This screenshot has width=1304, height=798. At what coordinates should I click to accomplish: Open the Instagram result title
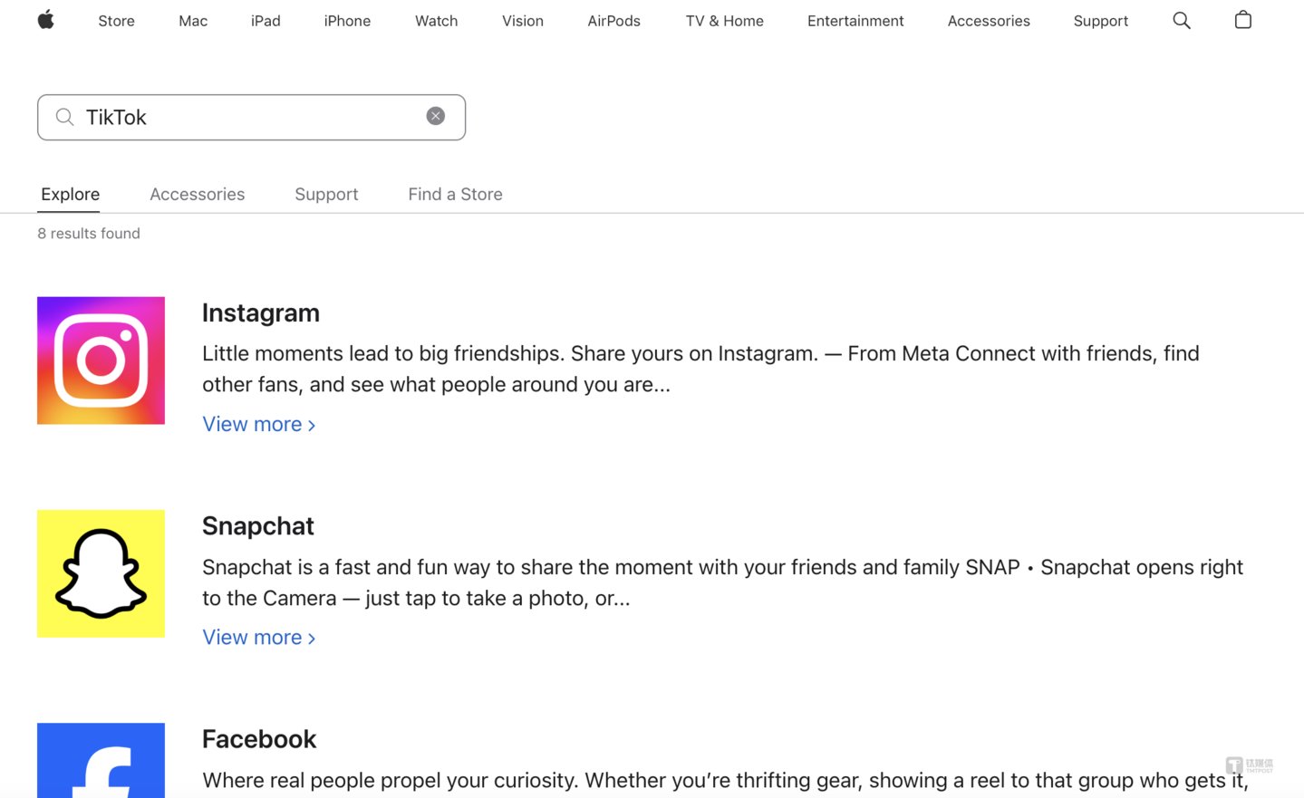click(260, 312)
